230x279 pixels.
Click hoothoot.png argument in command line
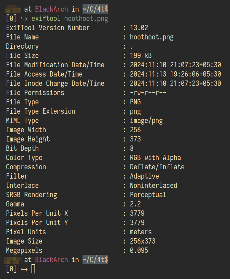pos(86,19)
